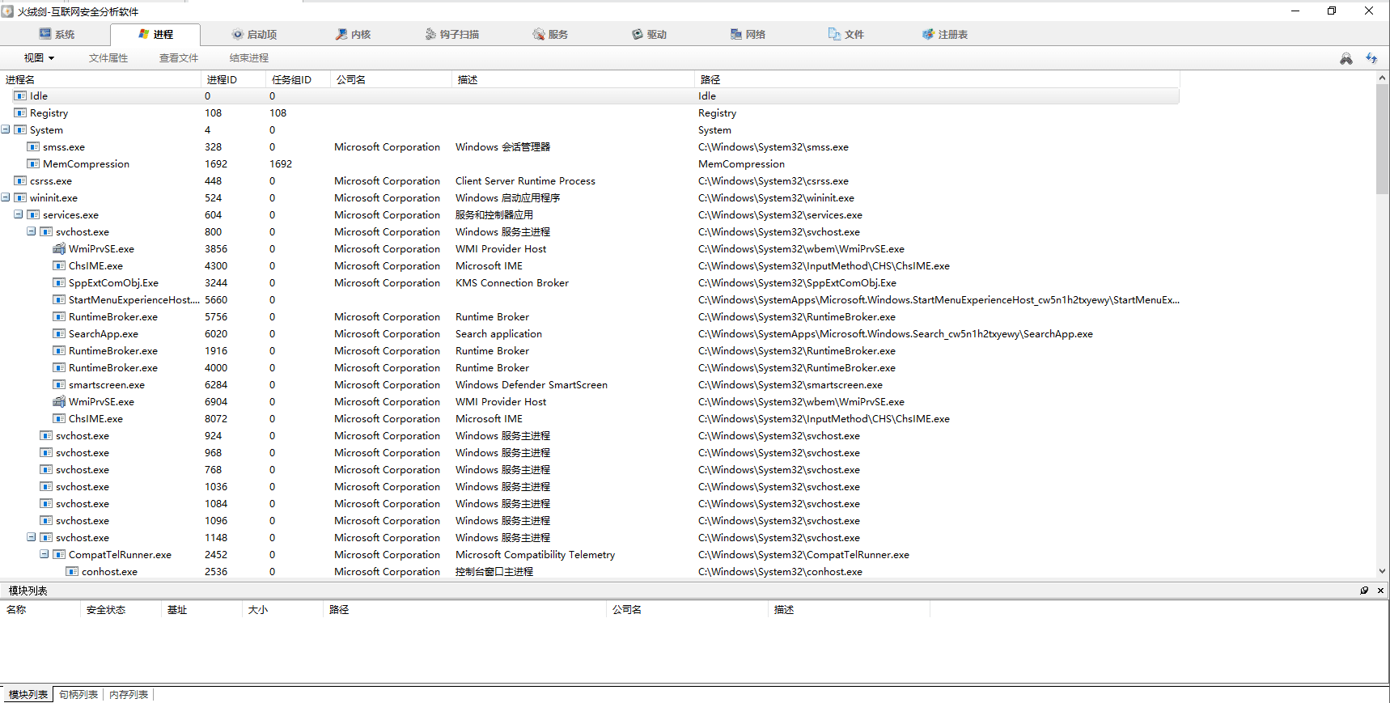Click the csrss.exe process icon
The width and height of the screenshot is (1390, 703).
pos(20,180)
